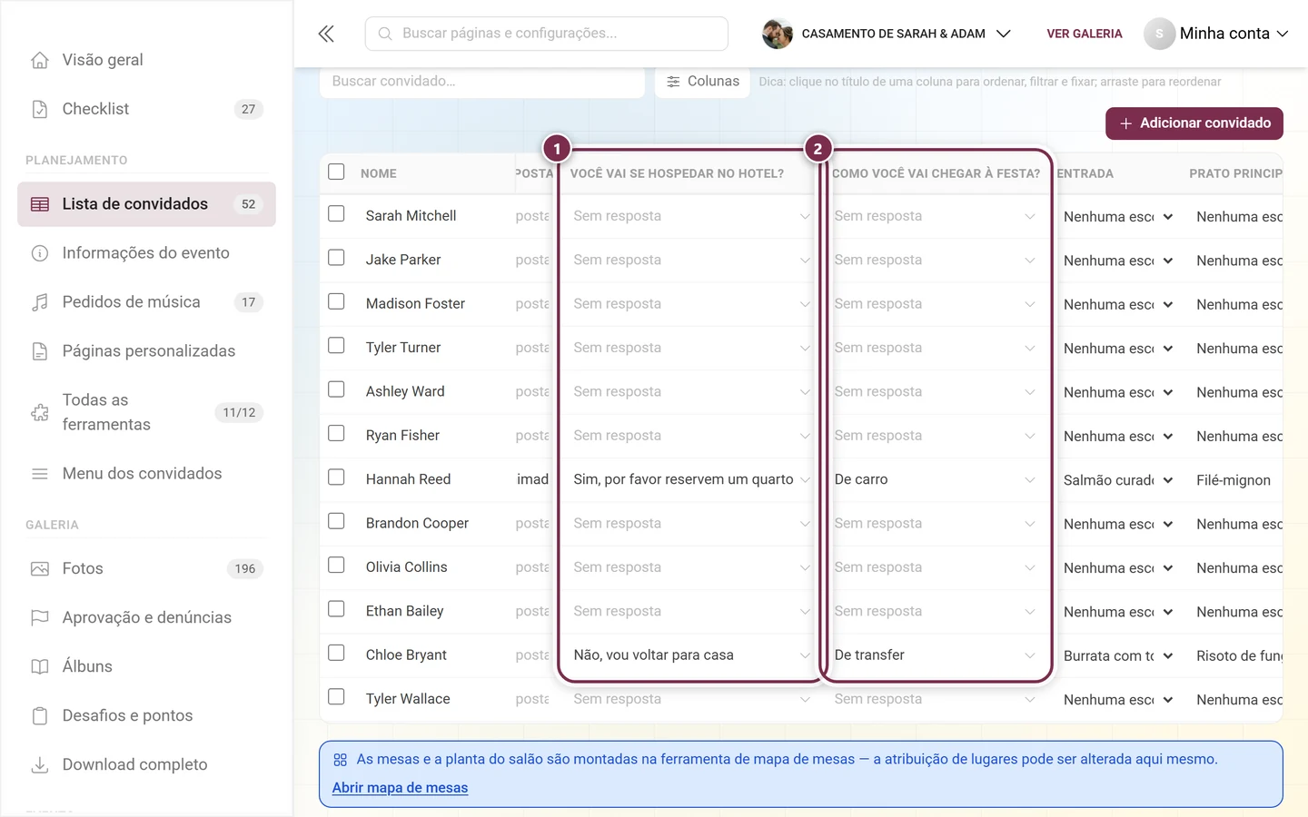
Task: Open Abrir mapa de mesas link
Action: coord(400,788)
